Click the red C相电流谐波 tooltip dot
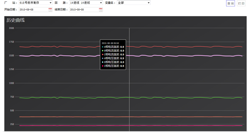This screenshot has width=250, height=132. tap(103, 55)
